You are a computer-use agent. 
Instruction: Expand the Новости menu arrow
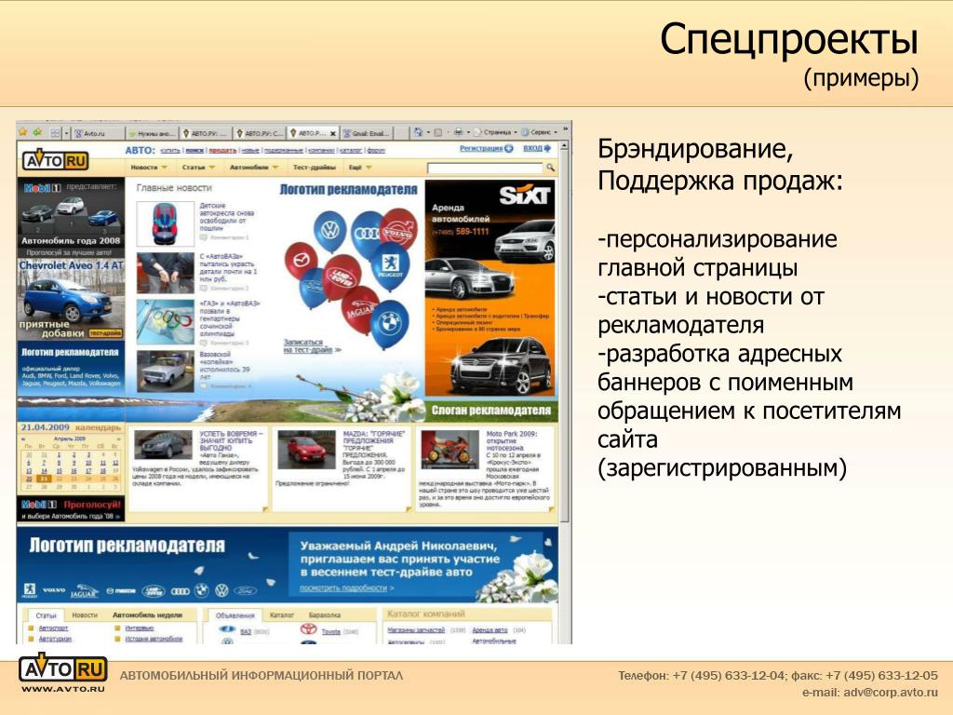pos(164,168)
